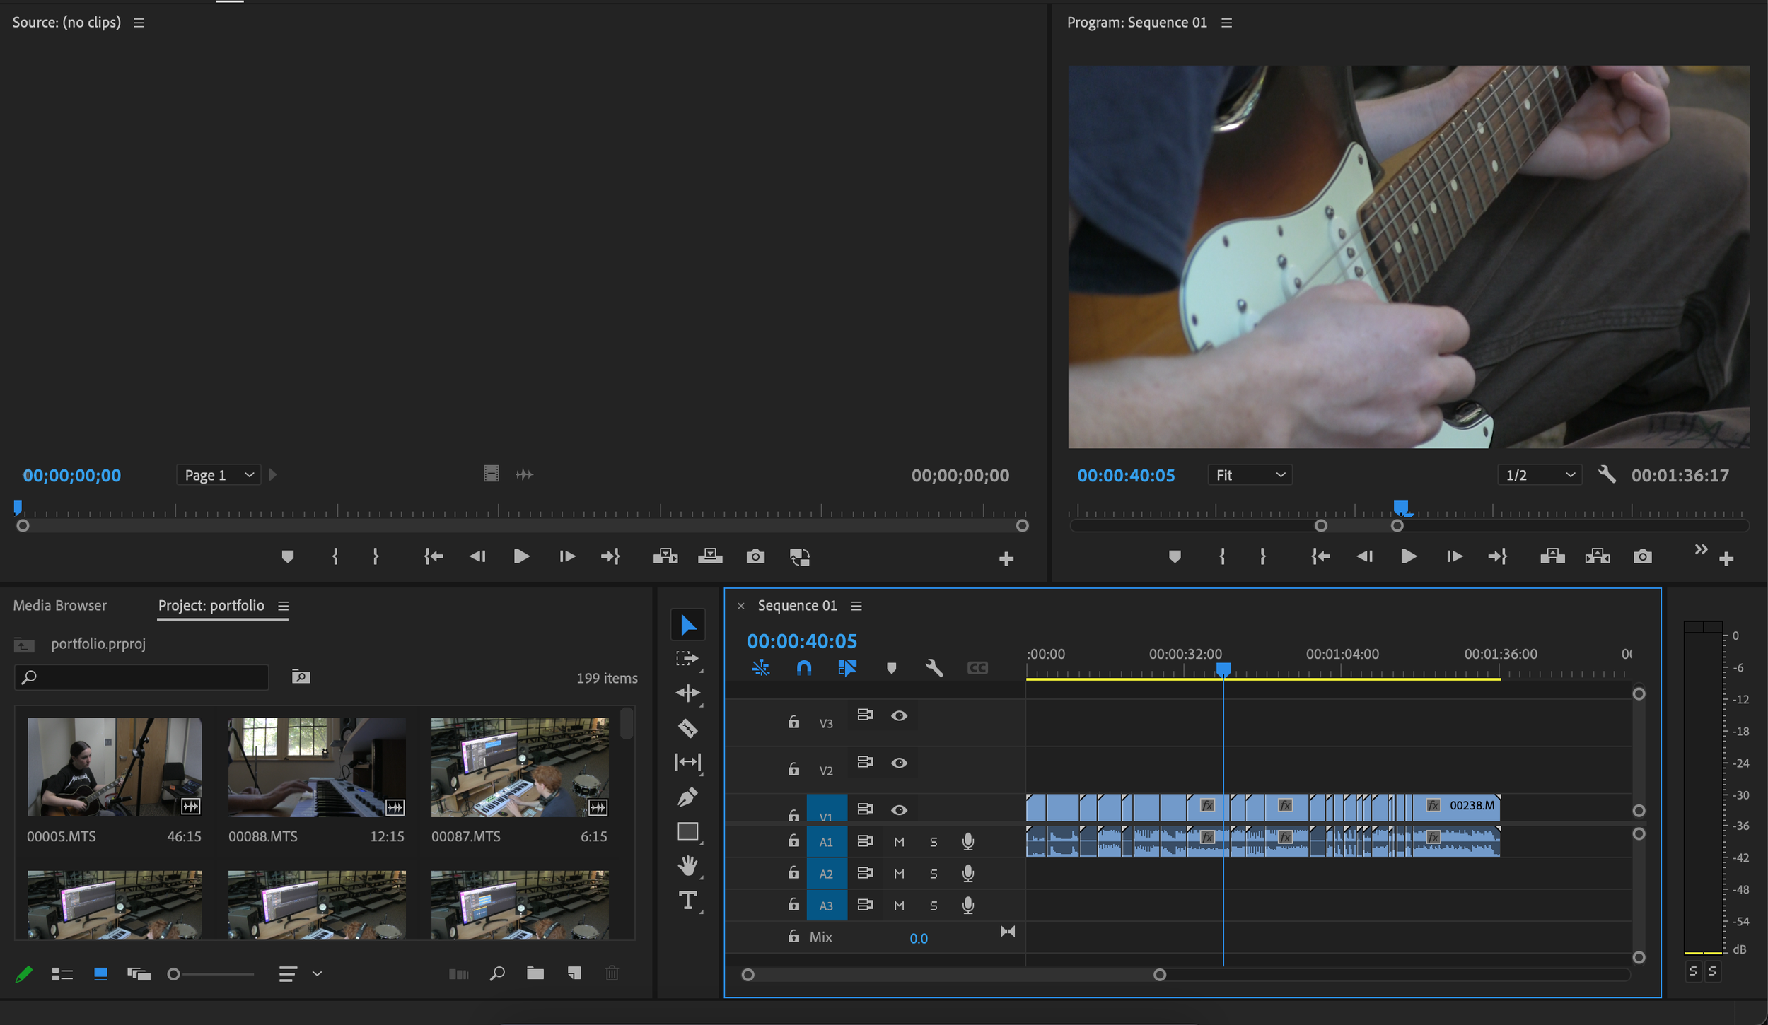1768x1025 pixels.
Task: Hide V2 track output with eye icon
Action: pyautogui.click(x=899, y=763)
